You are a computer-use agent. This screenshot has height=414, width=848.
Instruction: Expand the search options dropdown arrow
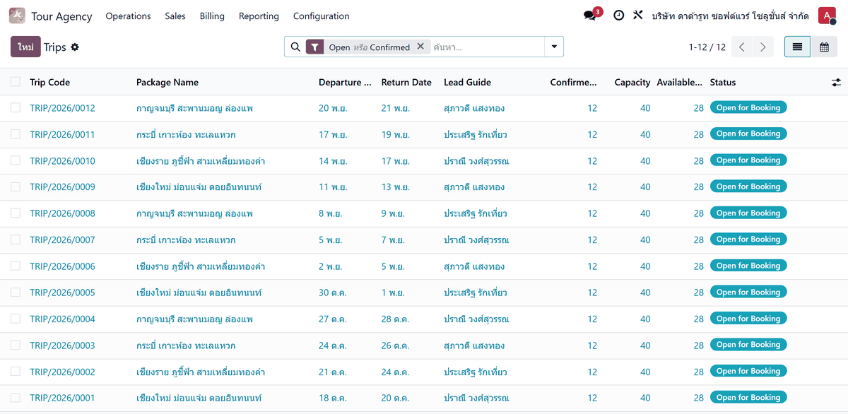point(554,47)
